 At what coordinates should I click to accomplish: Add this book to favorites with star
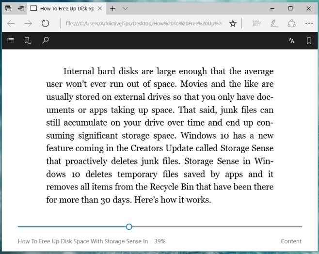(233, 24)
